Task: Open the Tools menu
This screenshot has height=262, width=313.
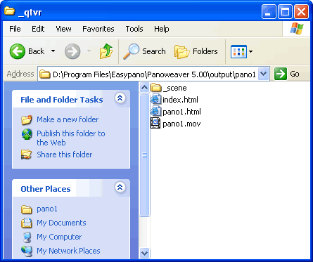Action: coord(134,29)
